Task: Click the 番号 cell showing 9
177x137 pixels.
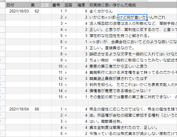Action: (57, 60)
